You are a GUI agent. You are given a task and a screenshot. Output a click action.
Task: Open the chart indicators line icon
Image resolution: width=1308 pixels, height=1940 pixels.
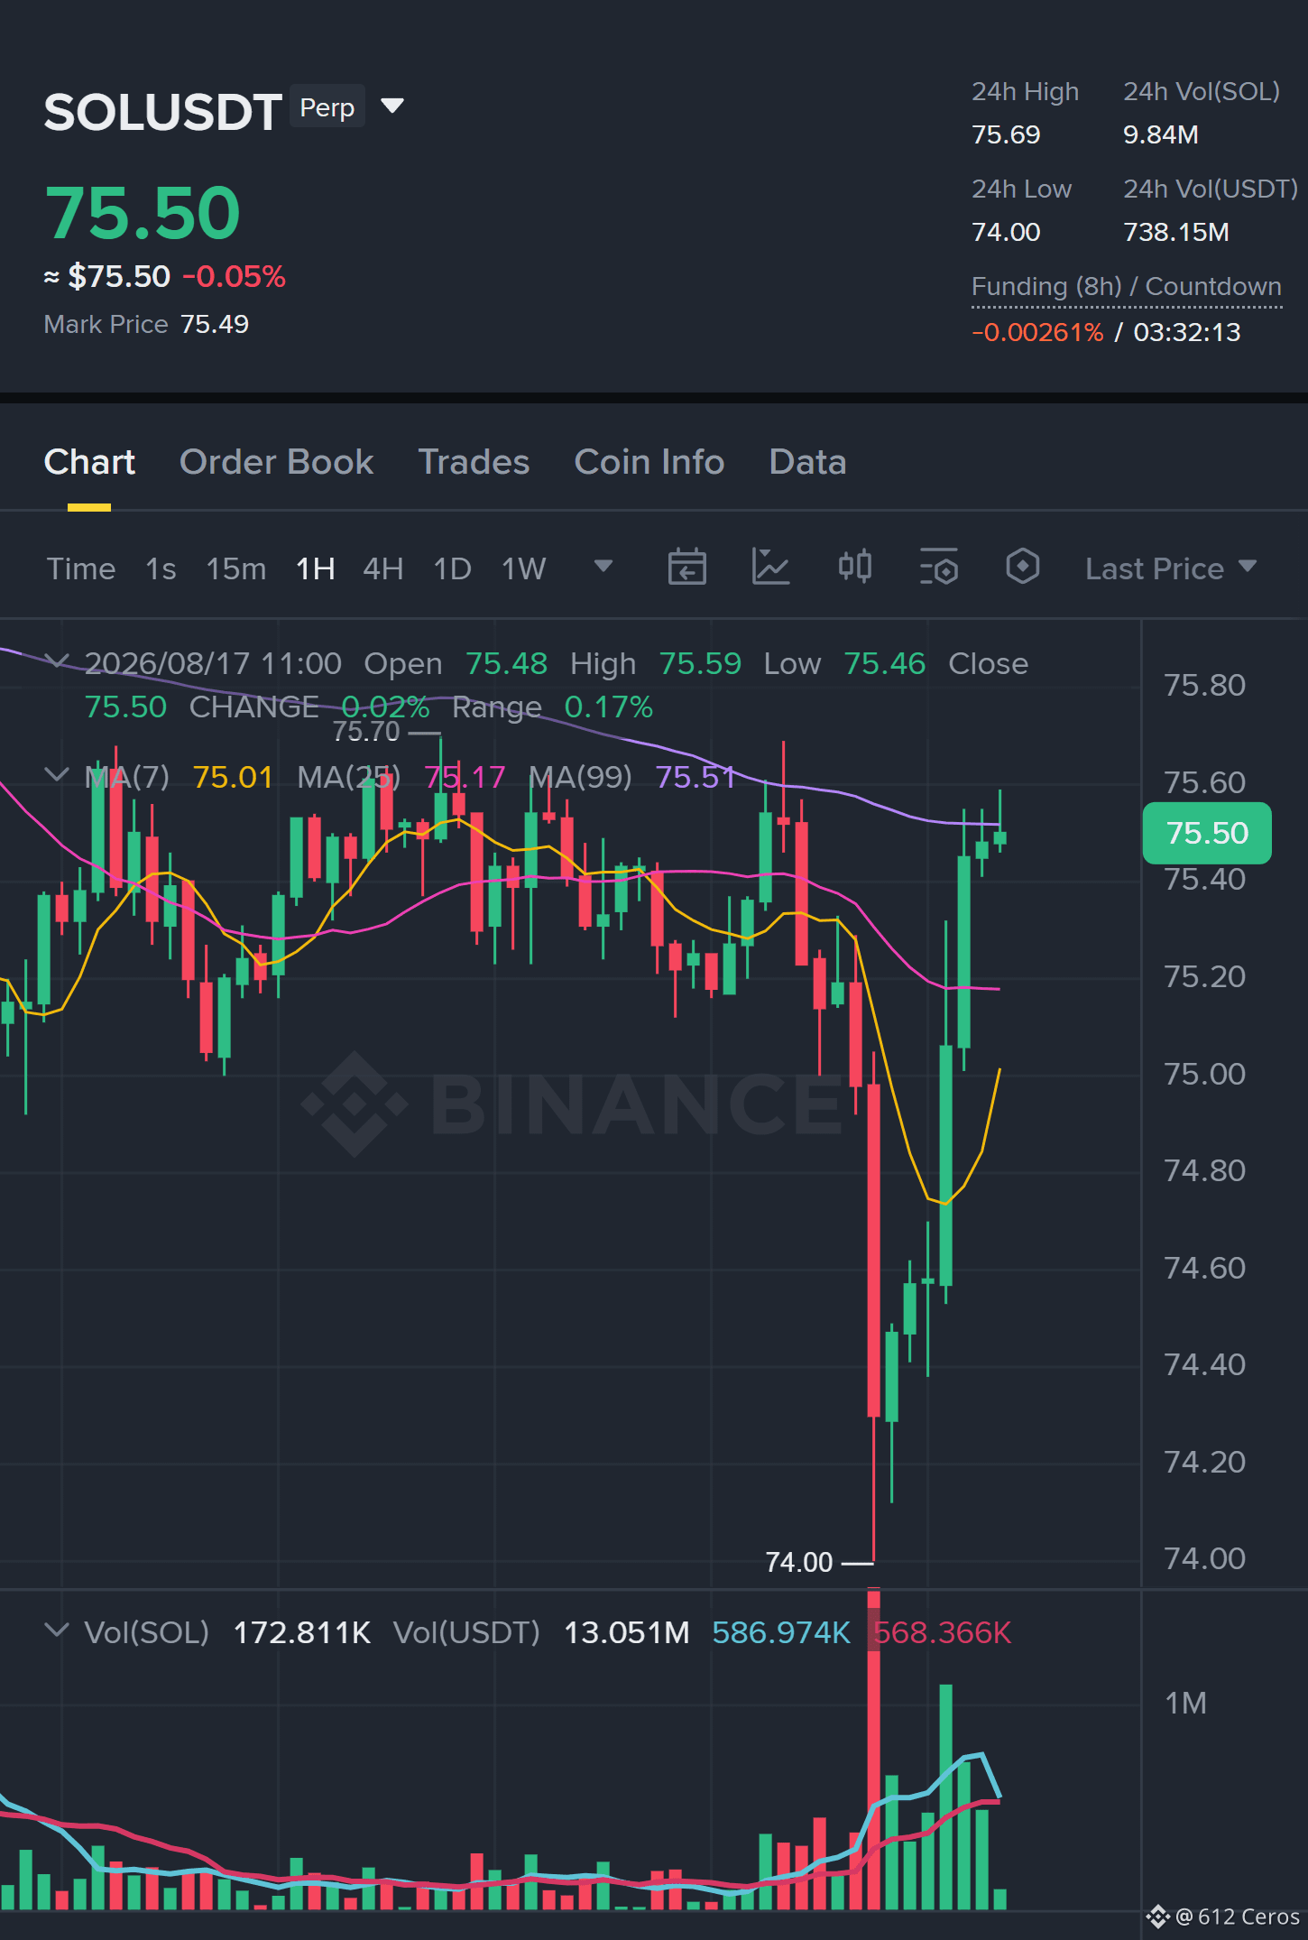[x=770, y=568]
